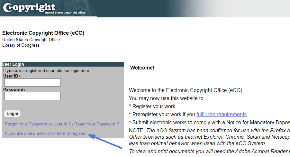
Task: Click the Library of Congress text
Action: (x=21, y=45)
